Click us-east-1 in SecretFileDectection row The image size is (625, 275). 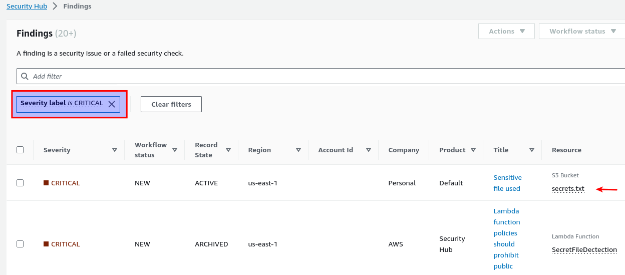pos(263,244)
